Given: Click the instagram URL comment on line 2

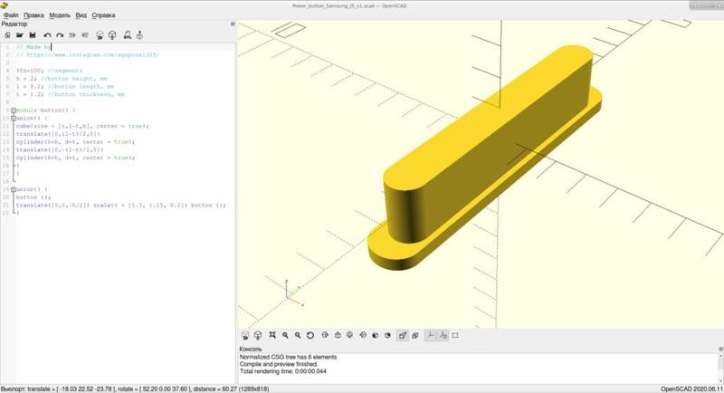Looking at the screenshot, I should pos(88,55).
